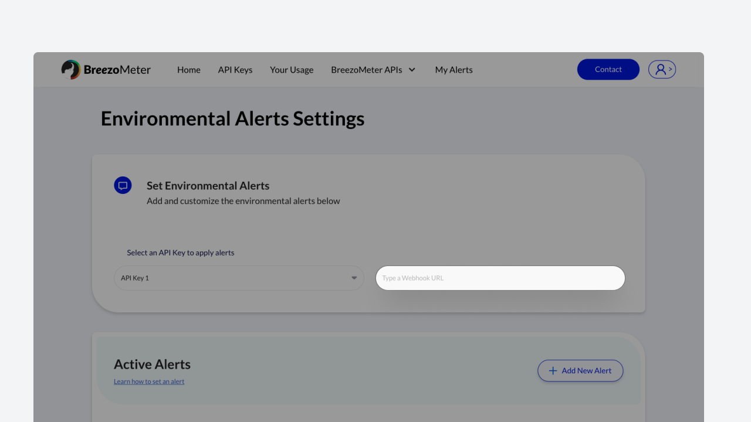Expand the BreezoMeter APIs chevron
751x422 pixels.
412,70
